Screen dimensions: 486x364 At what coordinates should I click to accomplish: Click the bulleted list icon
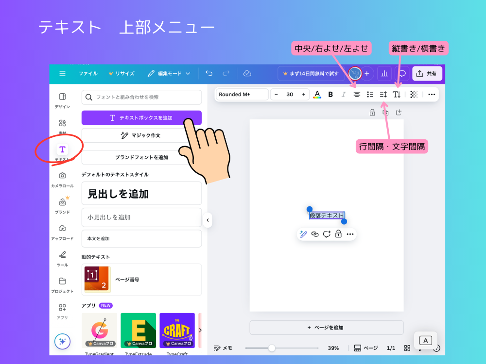click(369, 95)
